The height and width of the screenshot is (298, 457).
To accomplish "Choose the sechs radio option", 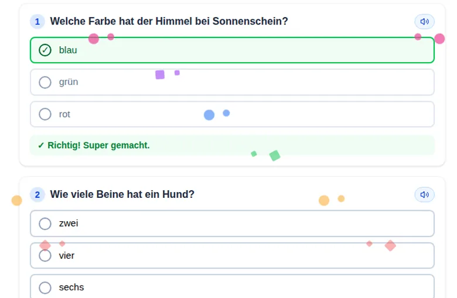I will 45,287.
